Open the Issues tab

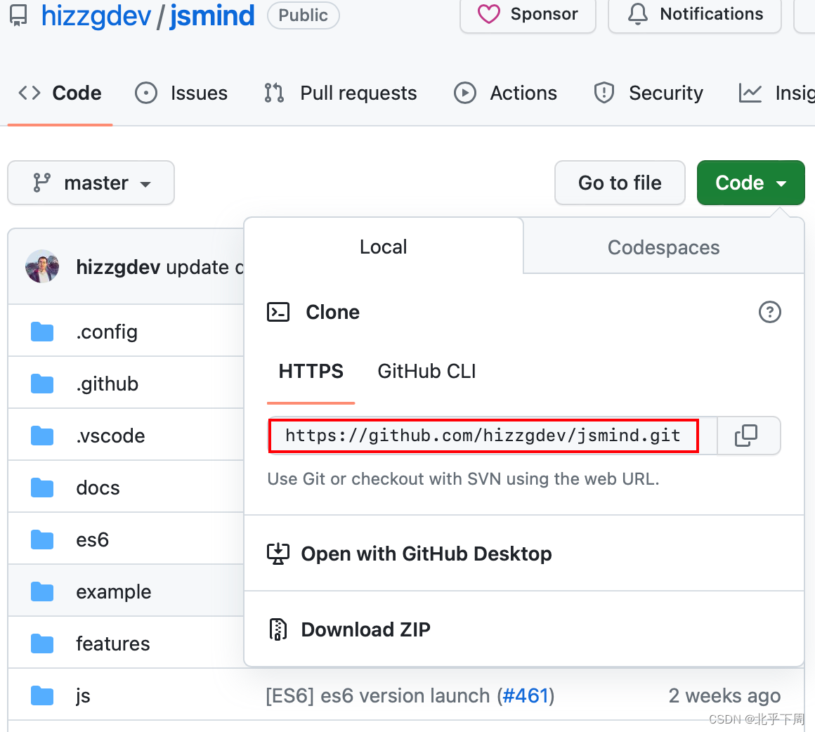click(x=181, y=93)
